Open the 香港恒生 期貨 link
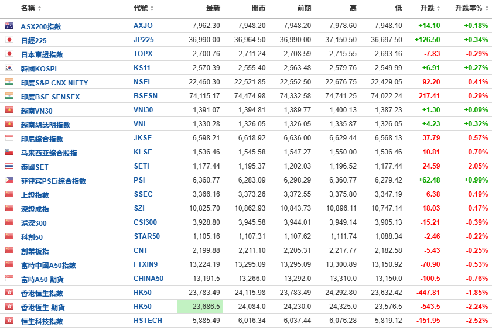This screenshot has height=330, width=492. (43, 307)
